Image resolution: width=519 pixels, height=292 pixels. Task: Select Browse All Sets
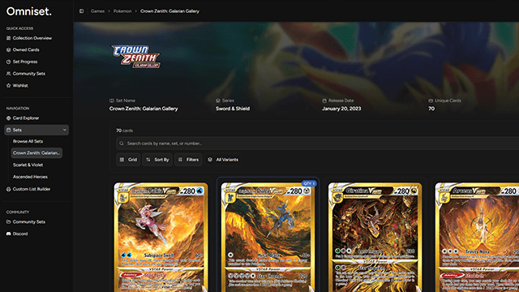coord(28,141)
